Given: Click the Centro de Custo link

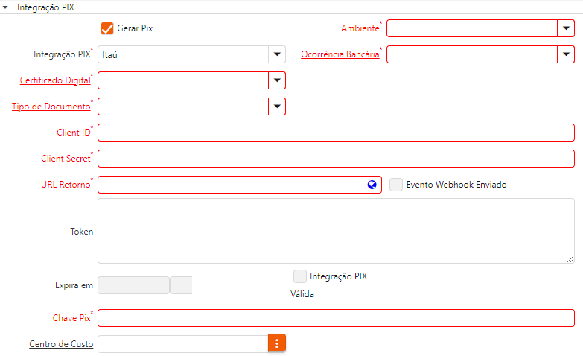Looking at the screenshot, I should click(x=60, y=343).
